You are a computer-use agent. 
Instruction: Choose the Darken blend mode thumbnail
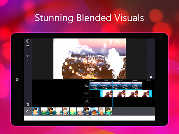tap(87, 111)
